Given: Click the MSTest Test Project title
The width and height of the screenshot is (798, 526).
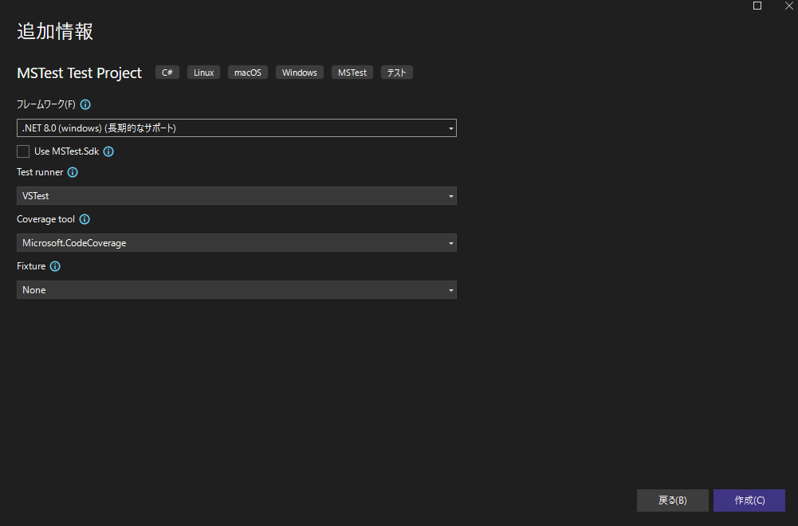Looking at the screenshot, I should 80,73.
